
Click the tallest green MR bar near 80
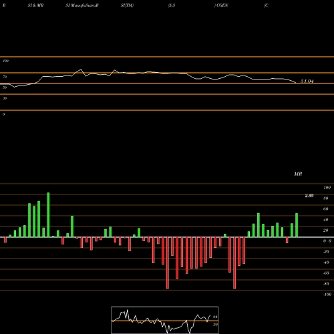coord(48,214)
